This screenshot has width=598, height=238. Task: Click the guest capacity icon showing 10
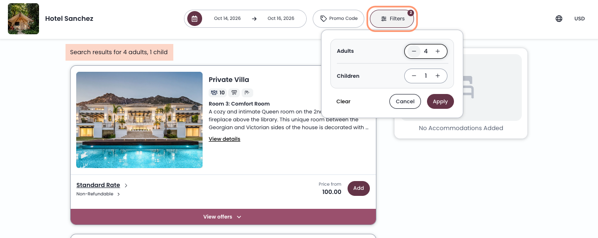tap(217, 93)
